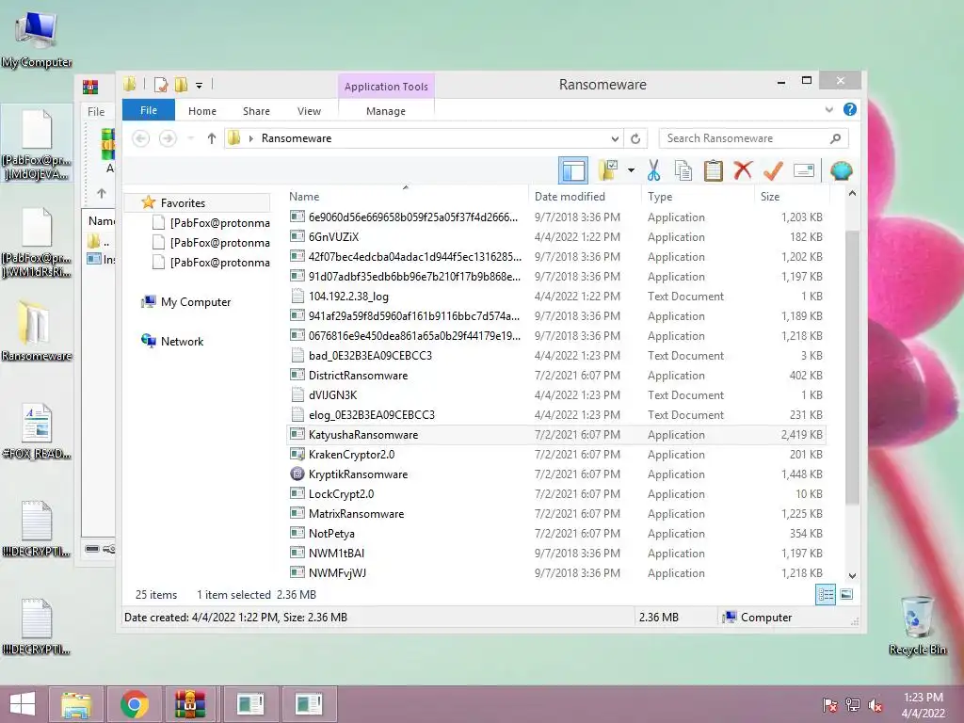The image size is (964, 723).
Task: Click file list scroll up arrow
Action: tap(852, 194)
